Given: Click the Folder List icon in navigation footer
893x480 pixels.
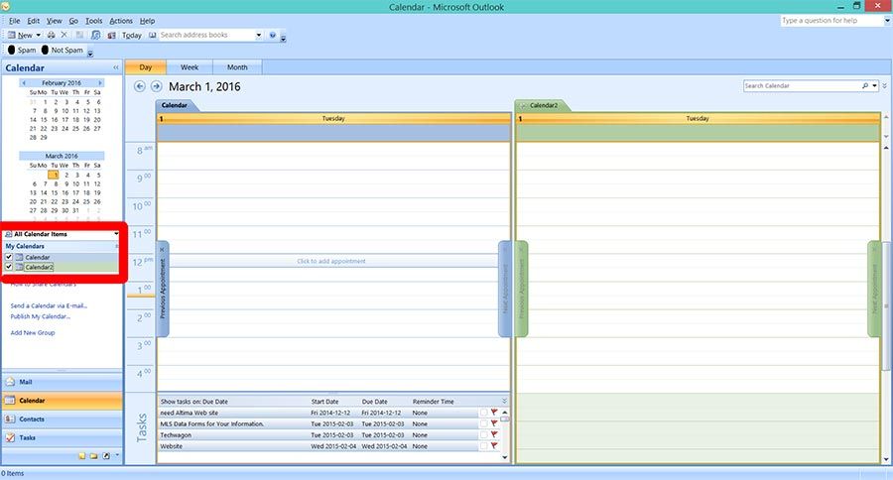Looking at the screenshot, I should pos(94,456).
